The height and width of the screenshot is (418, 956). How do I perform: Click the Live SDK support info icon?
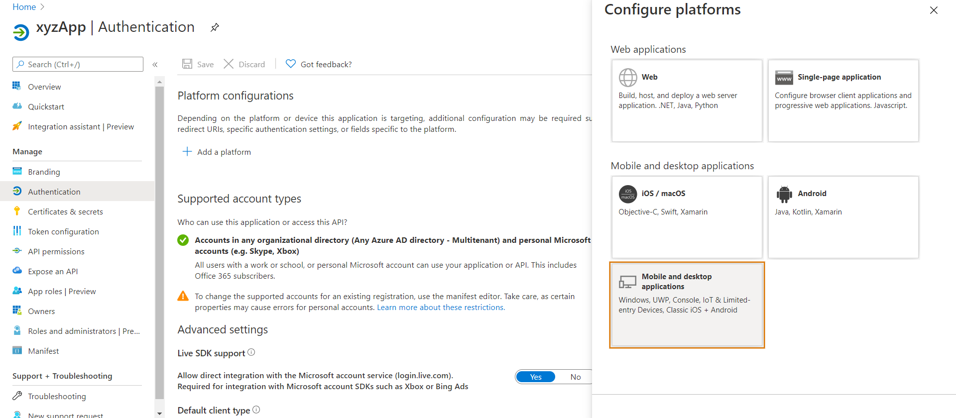[251, 352]
